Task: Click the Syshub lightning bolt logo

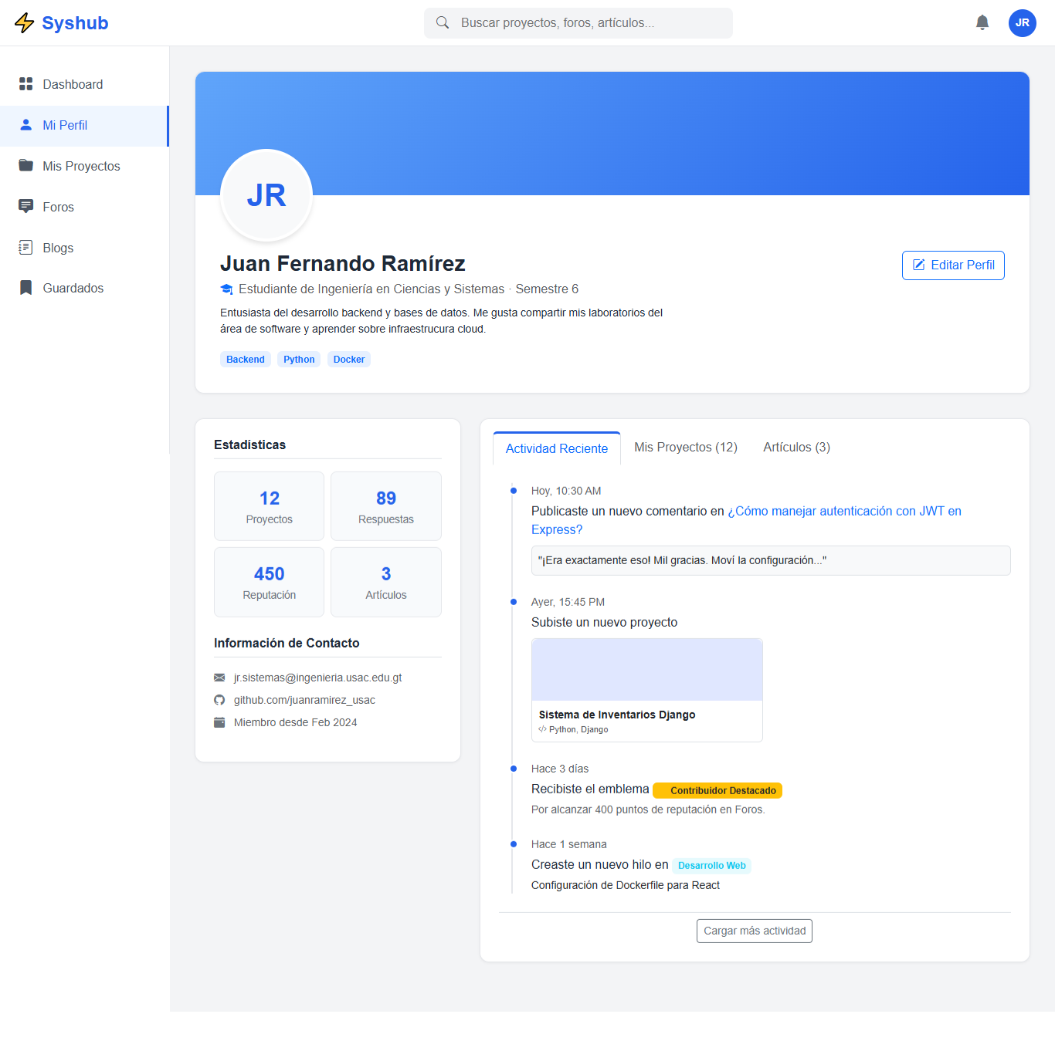Action: click(25, 23)
